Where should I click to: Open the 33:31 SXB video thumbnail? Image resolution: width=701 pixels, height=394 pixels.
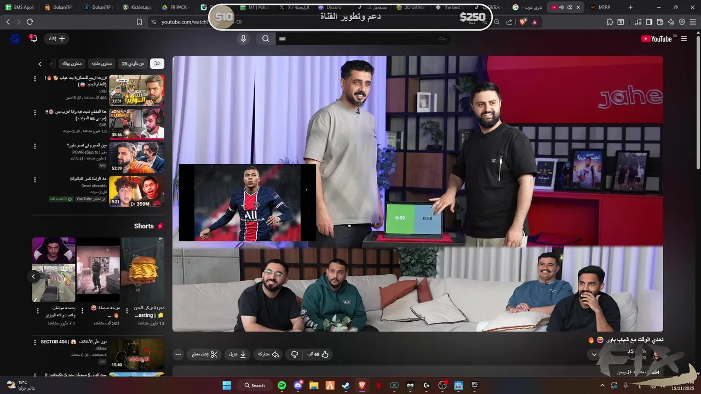click(x=136, y=90)
